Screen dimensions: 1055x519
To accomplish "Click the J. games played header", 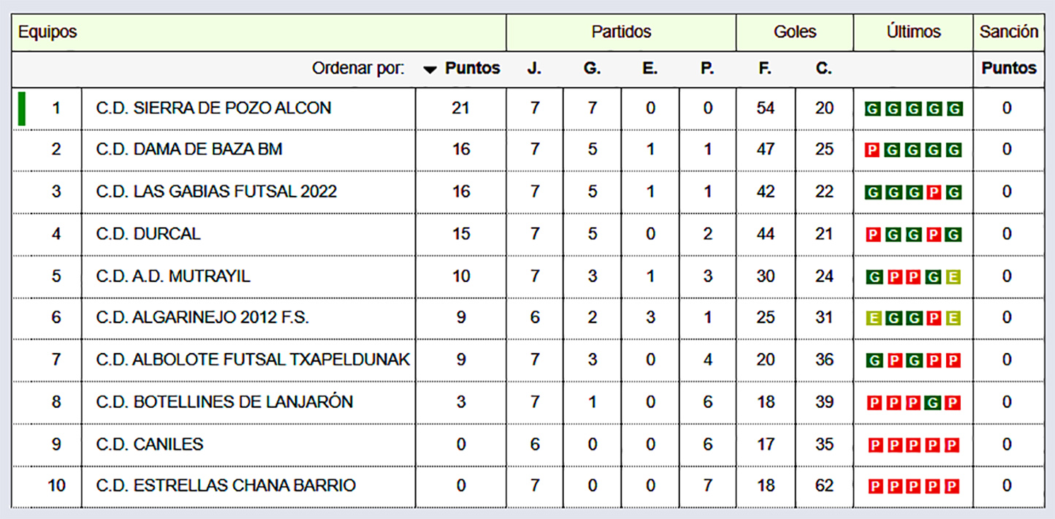I will (534, 69).
